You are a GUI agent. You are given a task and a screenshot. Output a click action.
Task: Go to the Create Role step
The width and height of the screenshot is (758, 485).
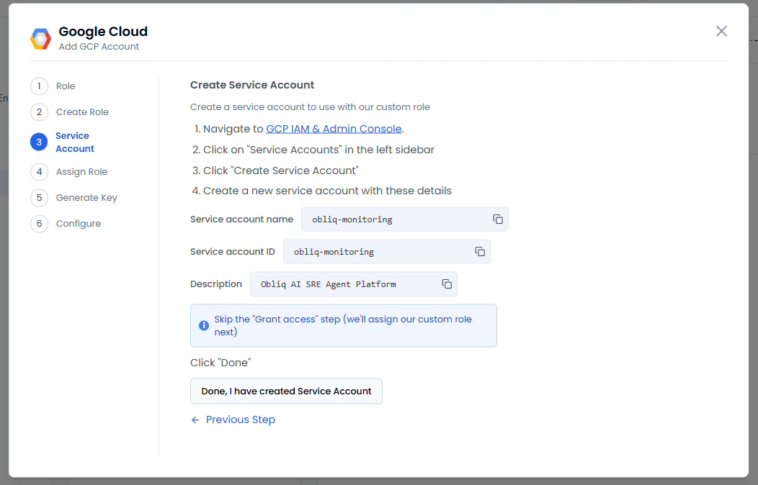click(82, 112)
